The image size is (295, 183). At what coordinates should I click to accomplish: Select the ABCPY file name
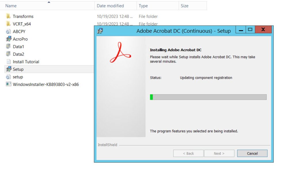[19, 32]
